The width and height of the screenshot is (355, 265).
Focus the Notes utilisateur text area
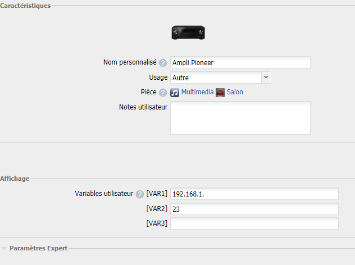pyautogui.click(x=240, y=118)
